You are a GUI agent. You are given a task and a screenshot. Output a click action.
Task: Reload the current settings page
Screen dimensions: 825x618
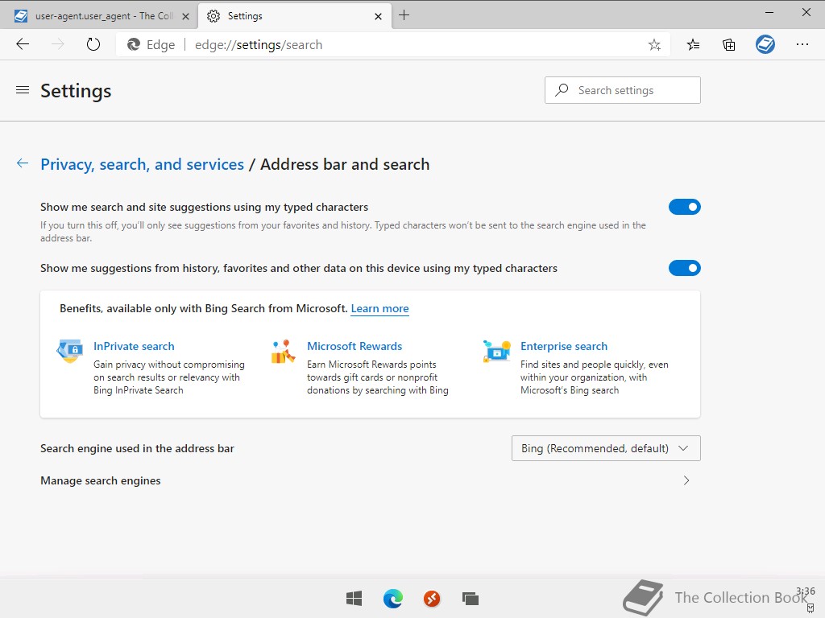click(x=93, y=44)
